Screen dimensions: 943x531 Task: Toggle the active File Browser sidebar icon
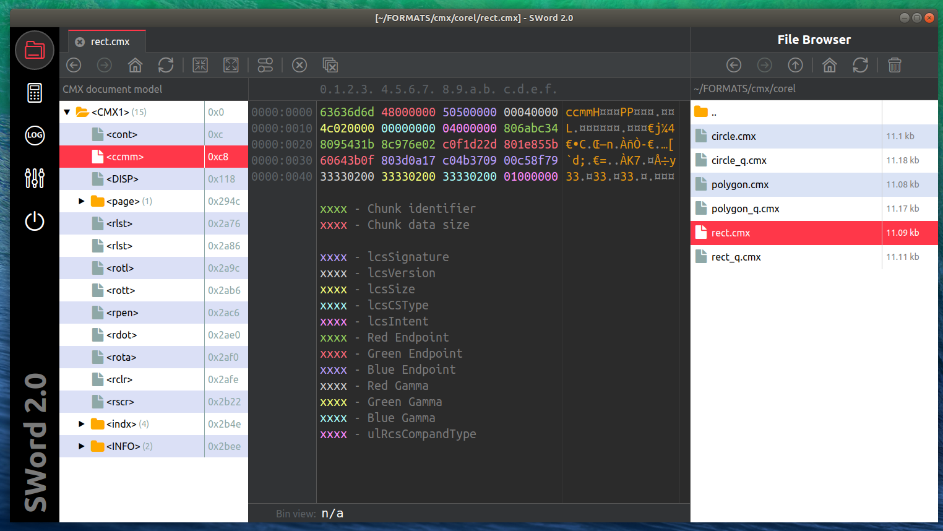35,50
